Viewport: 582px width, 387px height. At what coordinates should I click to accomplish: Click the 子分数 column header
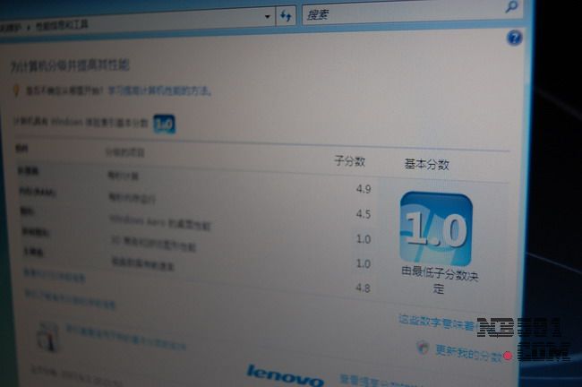point(349,161)
